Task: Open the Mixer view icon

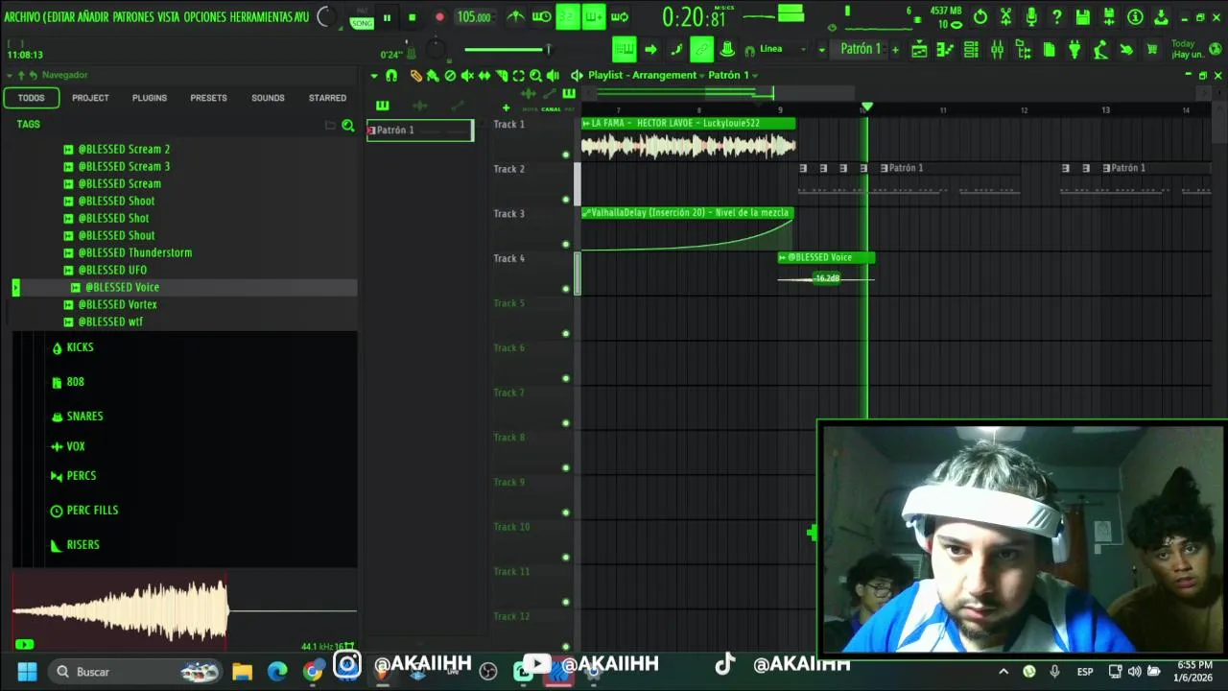Action: (997, 49)
